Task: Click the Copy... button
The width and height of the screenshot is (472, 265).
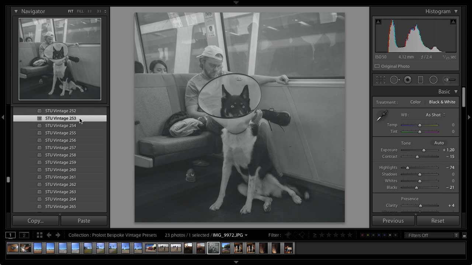Action: click(36, 220)
